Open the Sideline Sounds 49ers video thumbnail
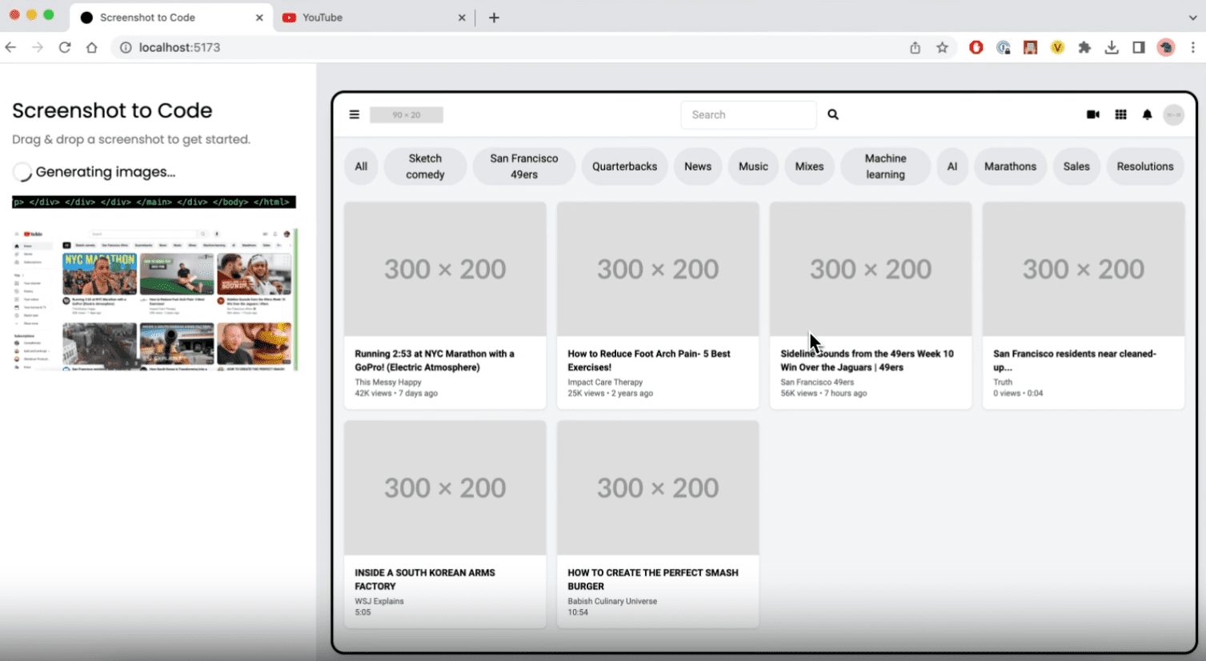1206x661 pixels. 871,269
